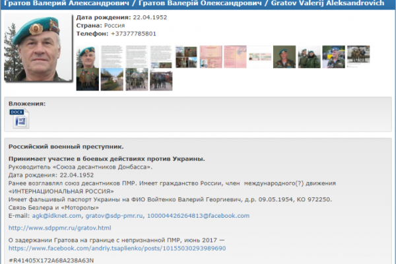The height and width of the screenshot is (264, 396).
Task: Click the line Связь Безлера и «Моторолы»
Action: pos(53,208)
